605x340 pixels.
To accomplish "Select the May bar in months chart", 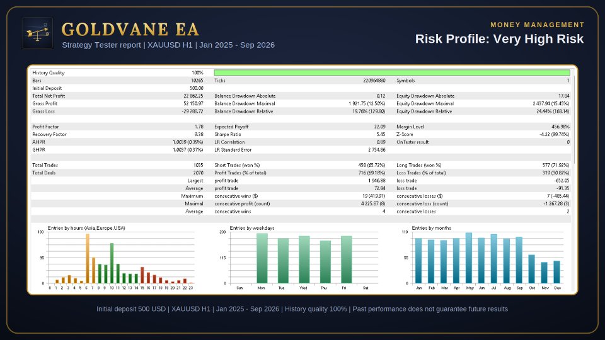I will point(469,258).
